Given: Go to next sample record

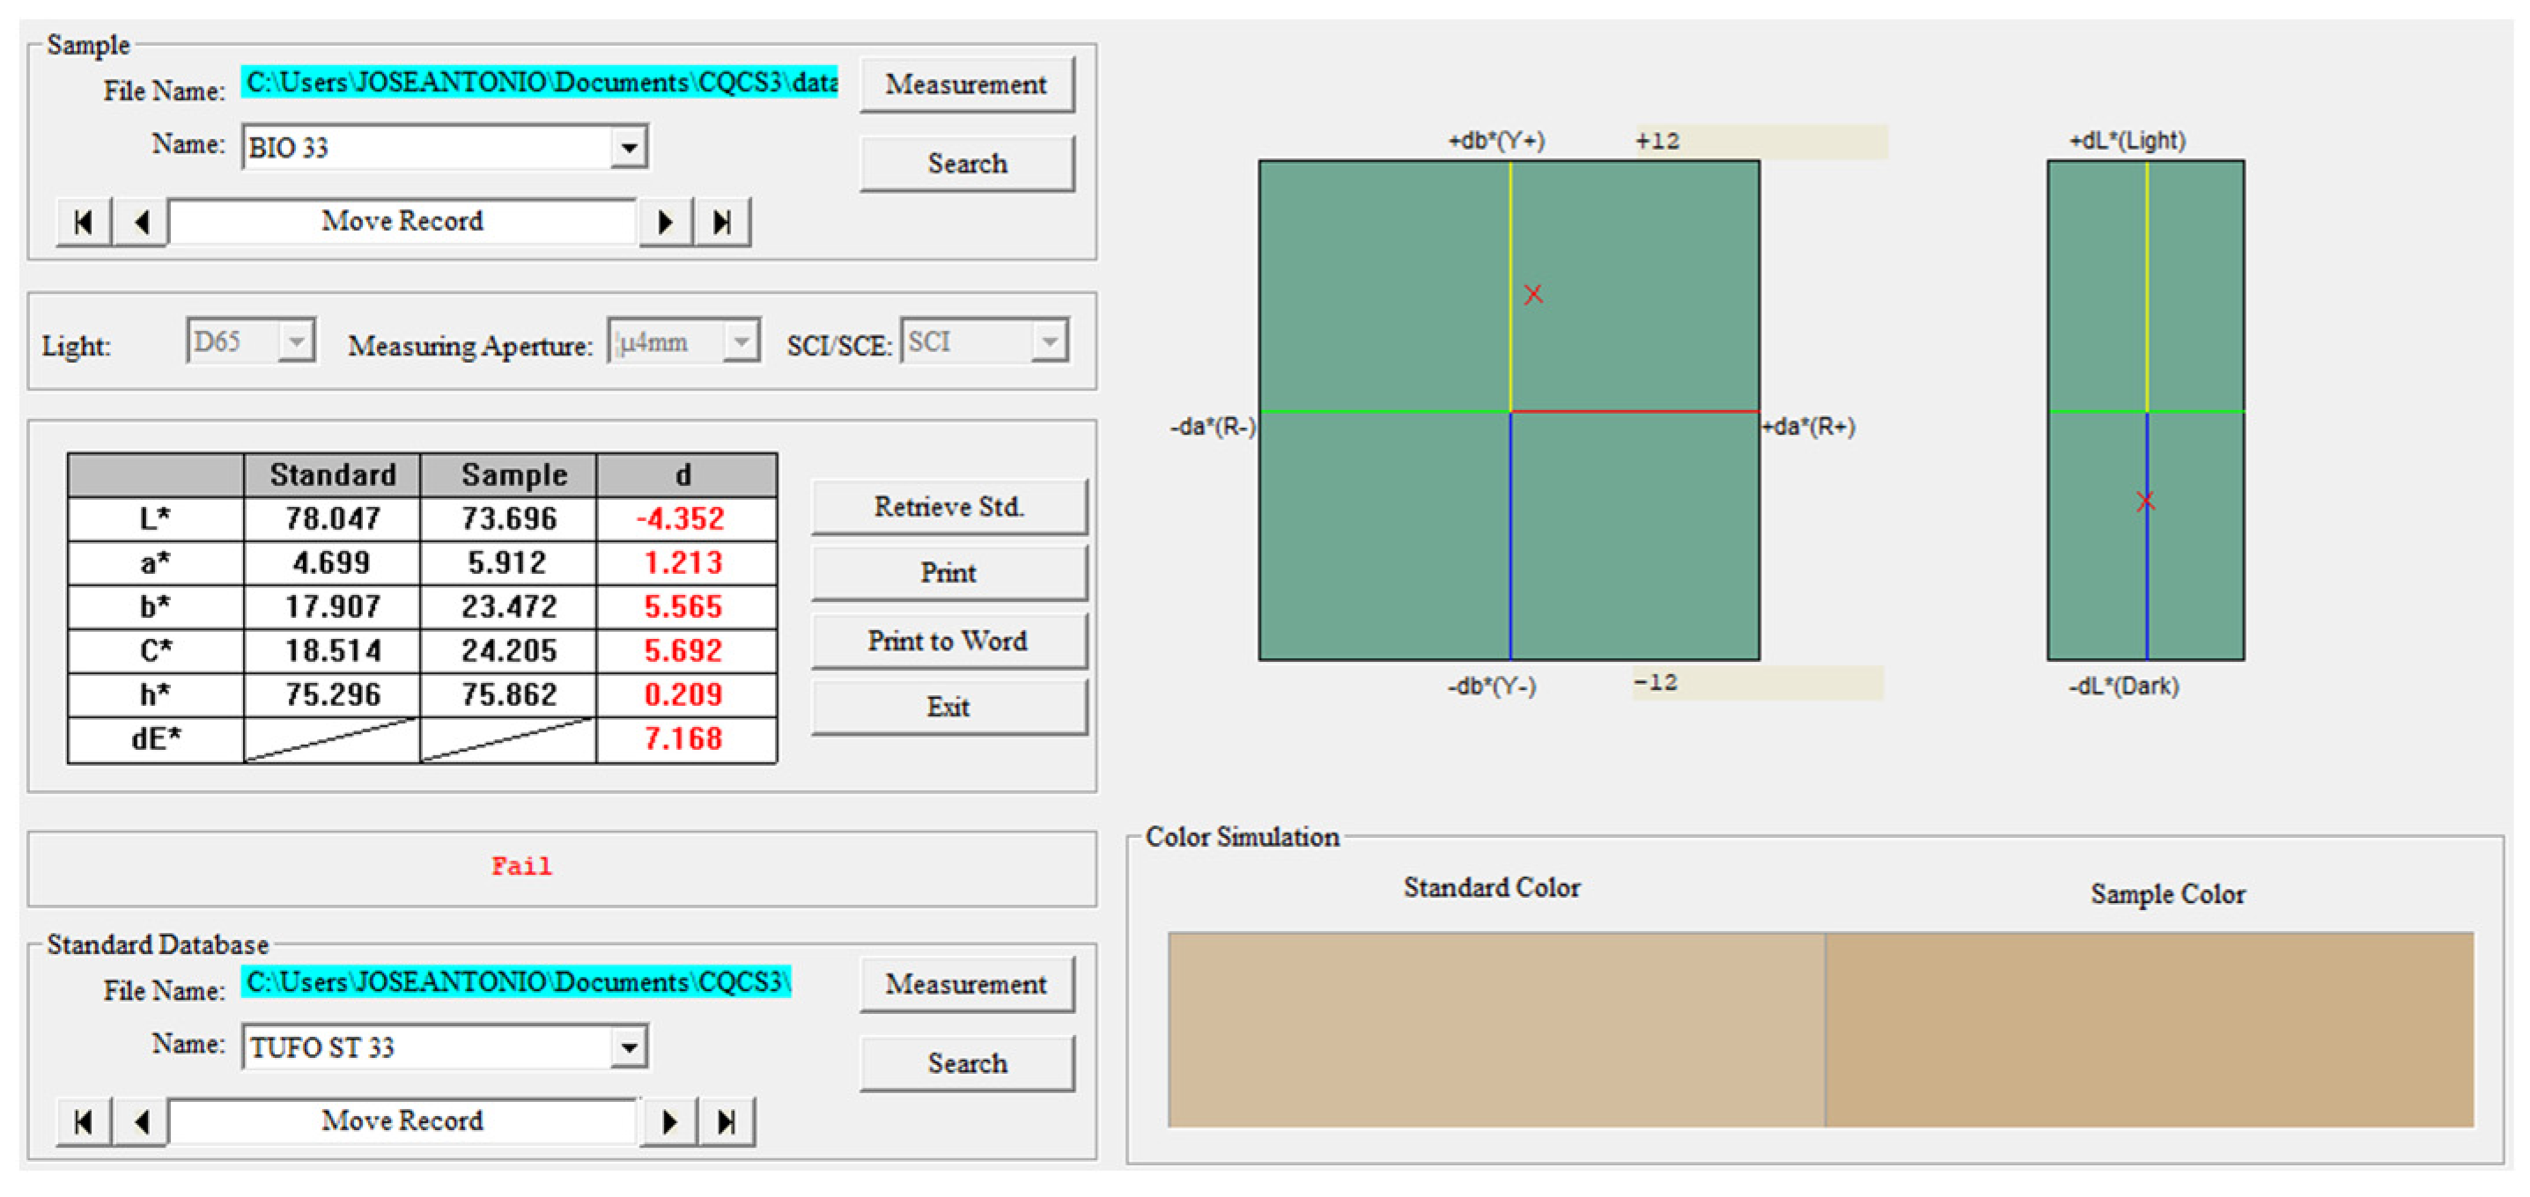Looking at the screenshot, I should click(x=666, y=222).
